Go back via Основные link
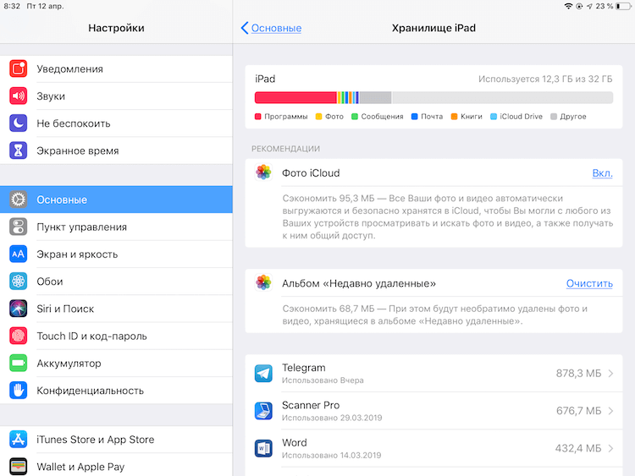 click(x=271, y=28)
